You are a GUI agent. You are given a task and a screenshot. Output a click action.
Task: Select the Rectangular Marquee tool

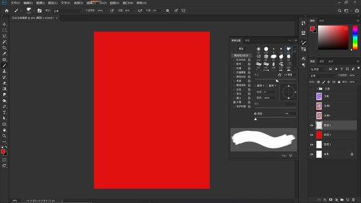point(4,30)
